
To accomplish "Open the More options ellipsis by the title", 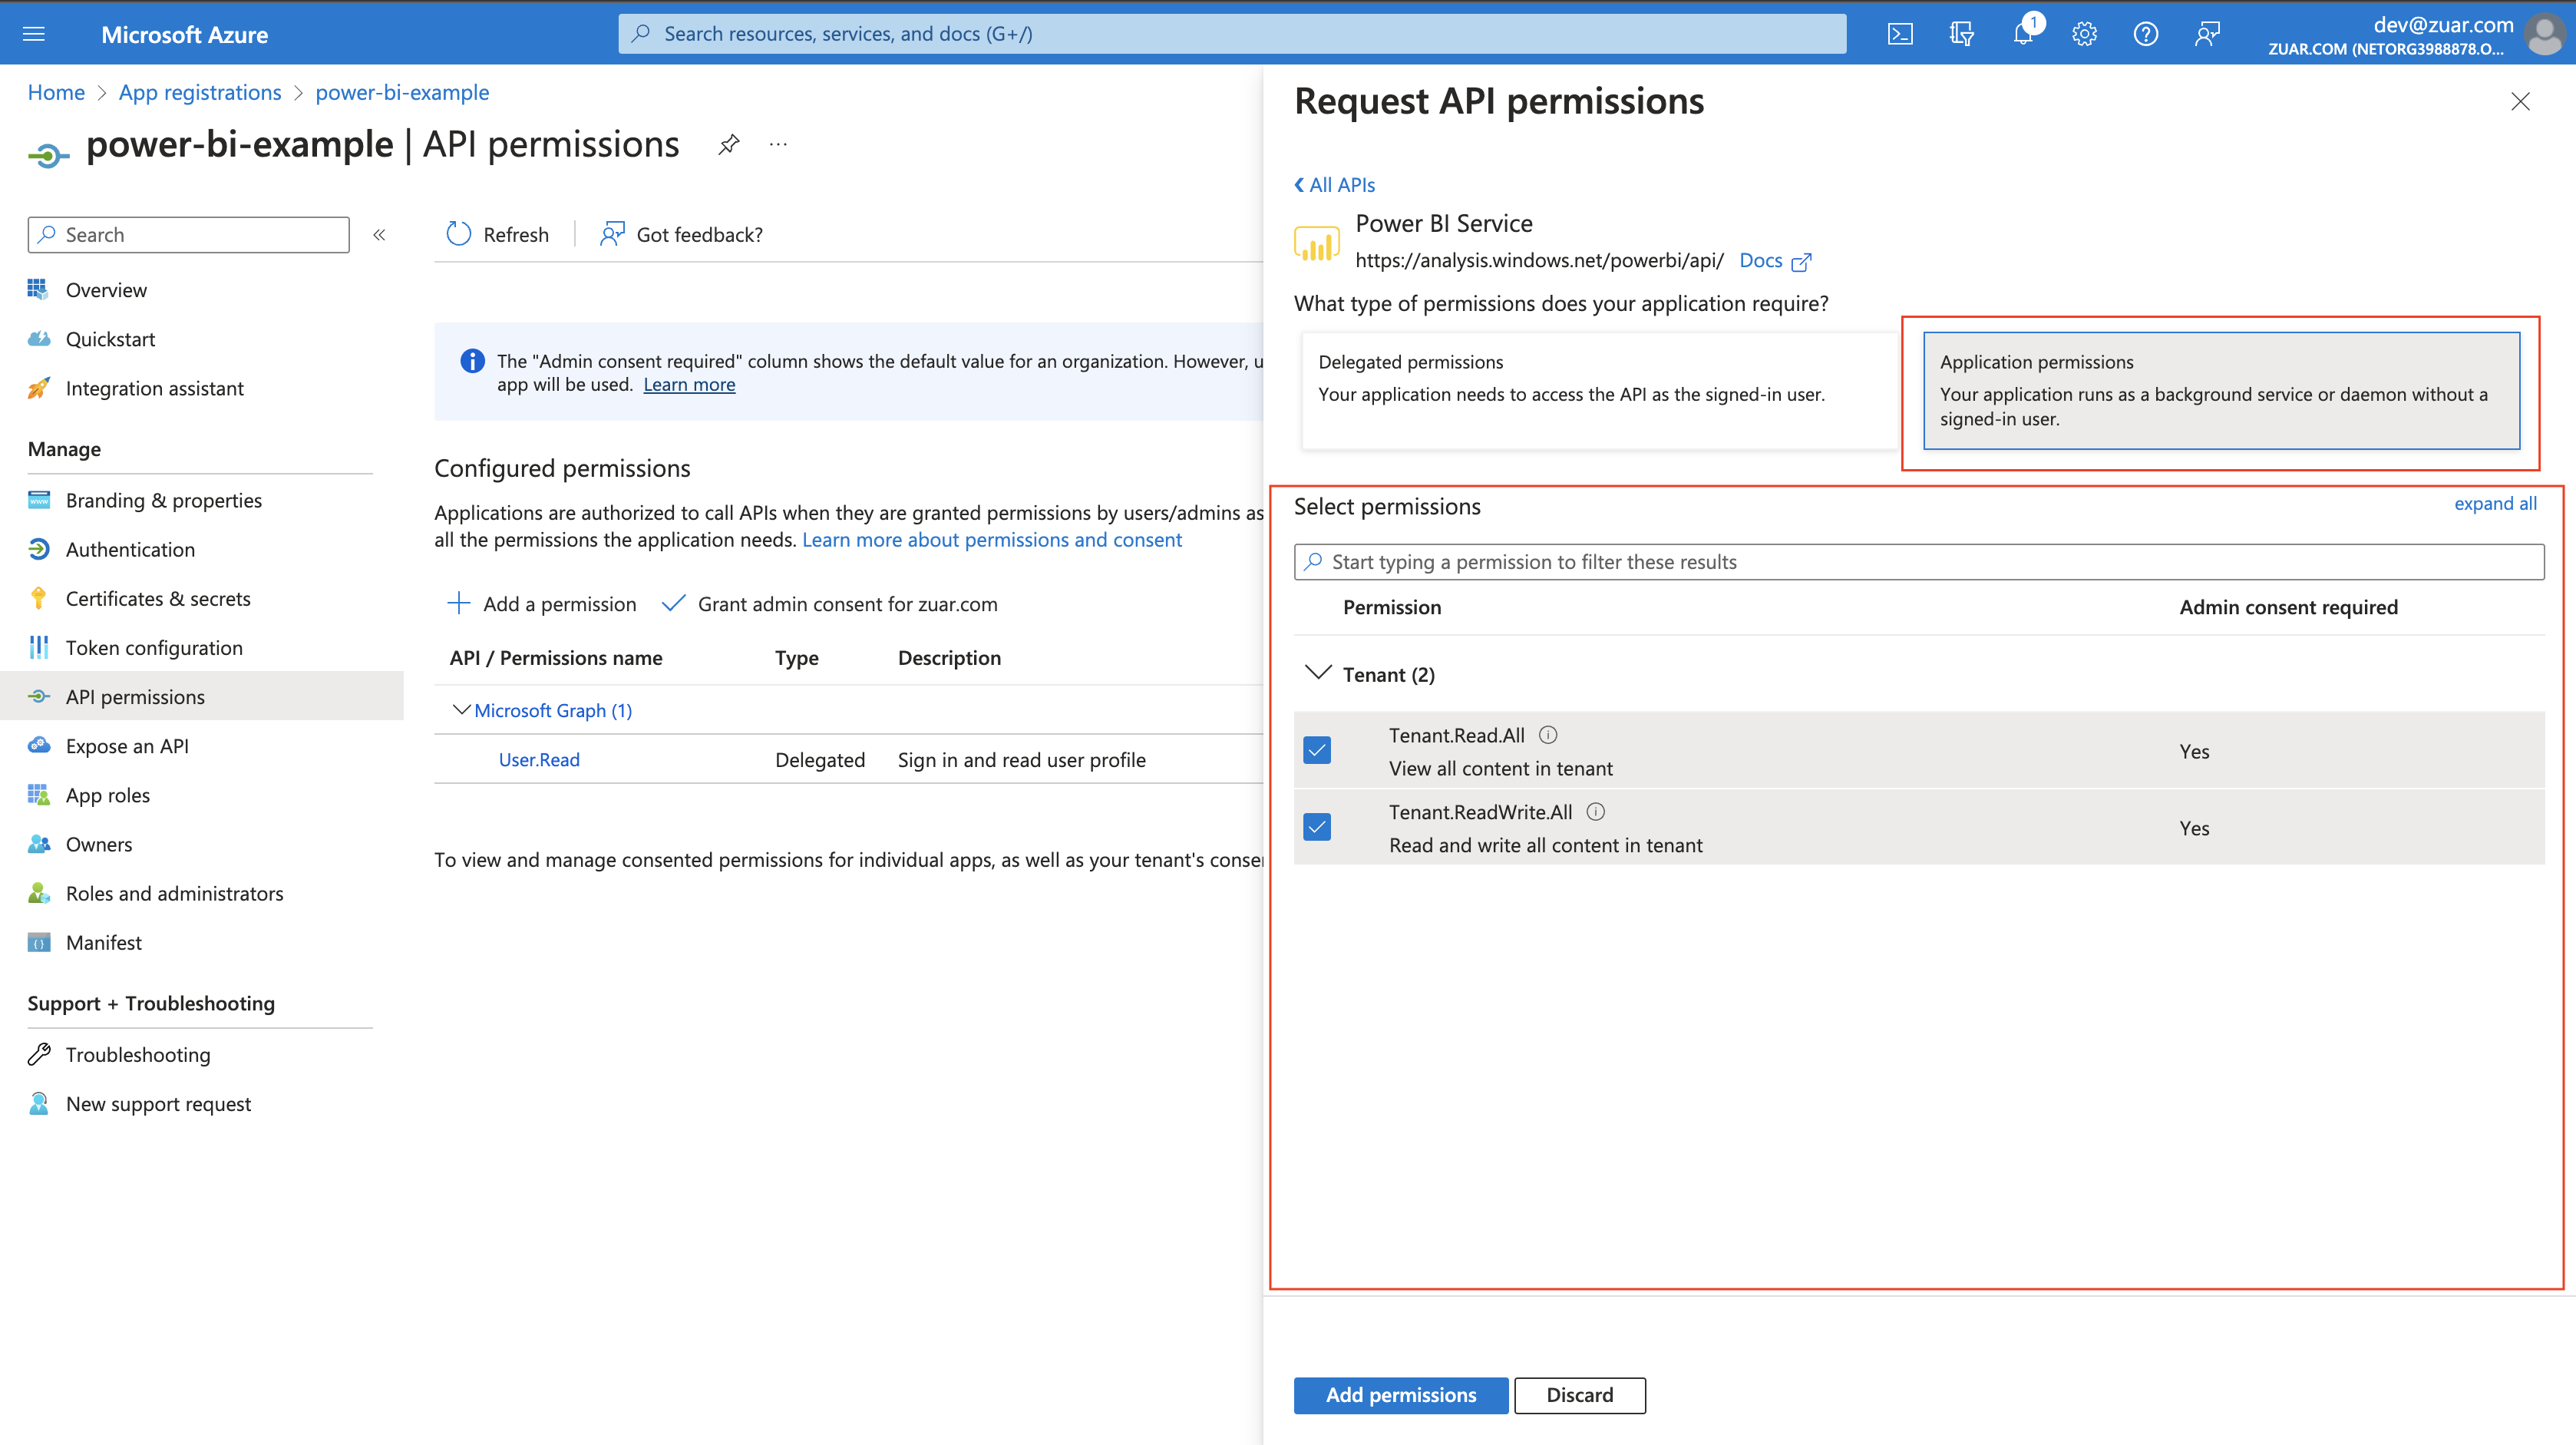I will click(778, 145).
